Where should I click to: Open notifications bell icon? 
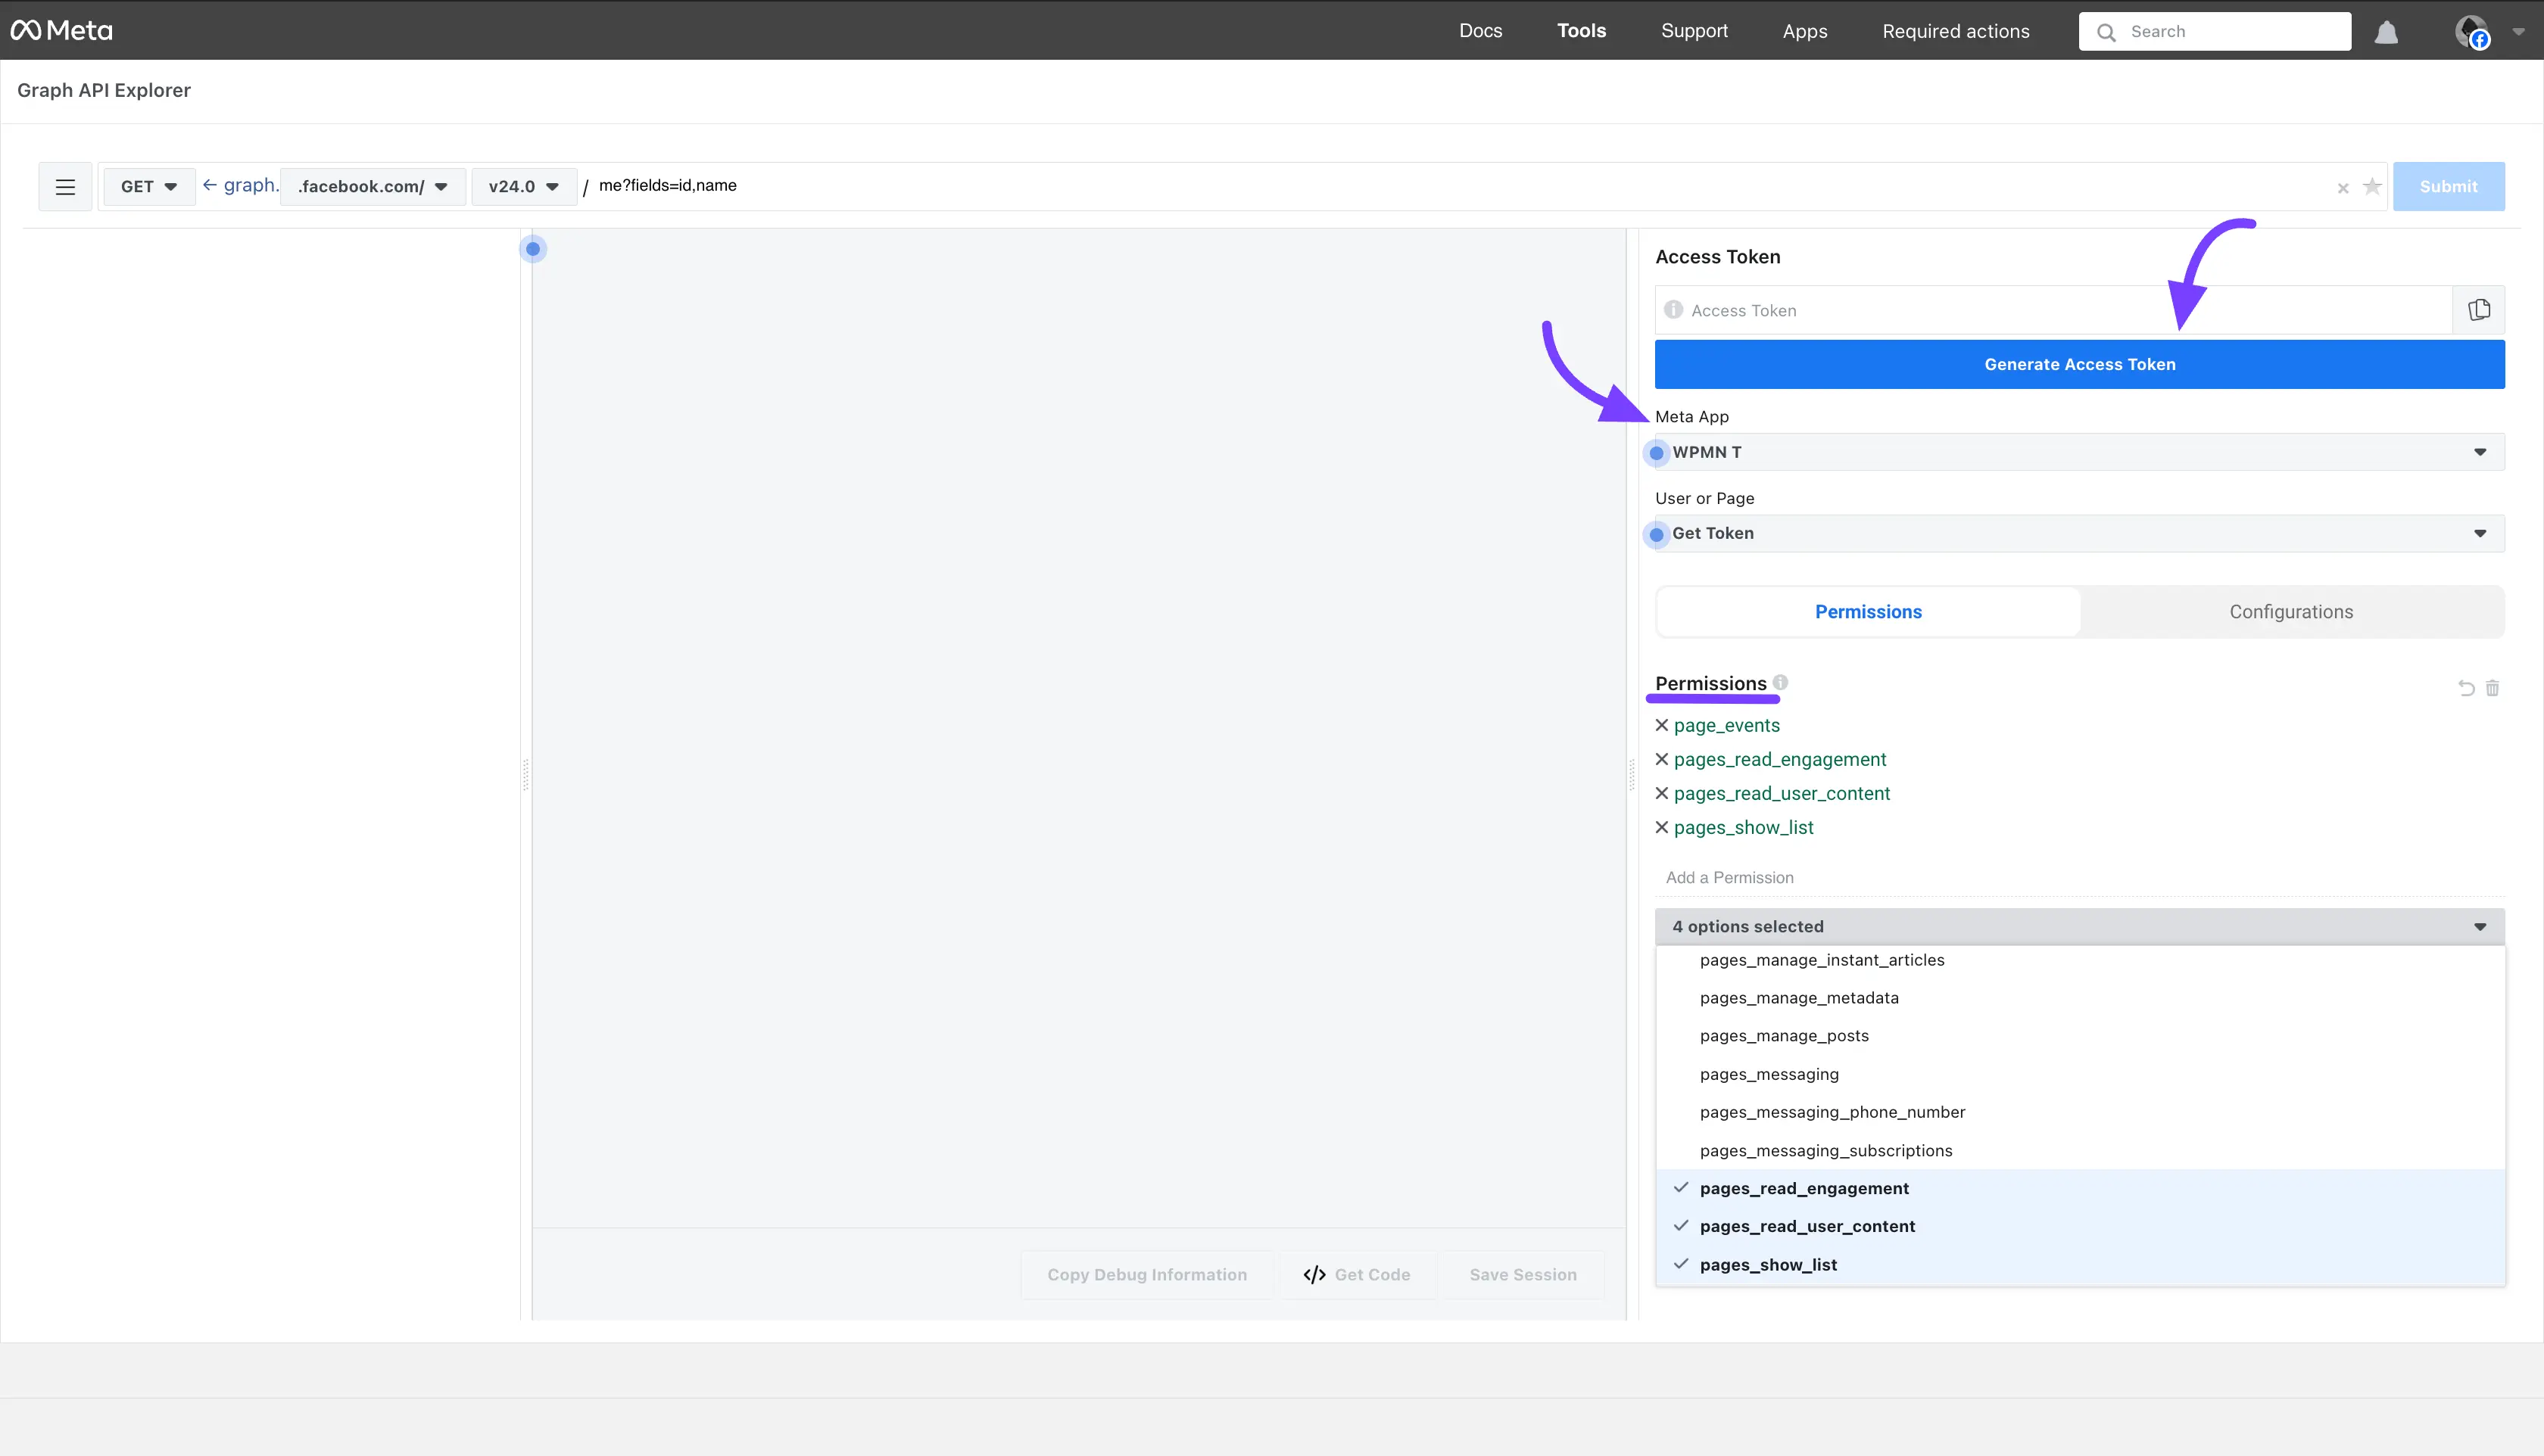pos(2386,32)
